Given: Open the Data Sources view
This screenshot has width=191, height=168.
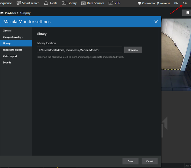Looking at the screenshot, I should point(93,3).
